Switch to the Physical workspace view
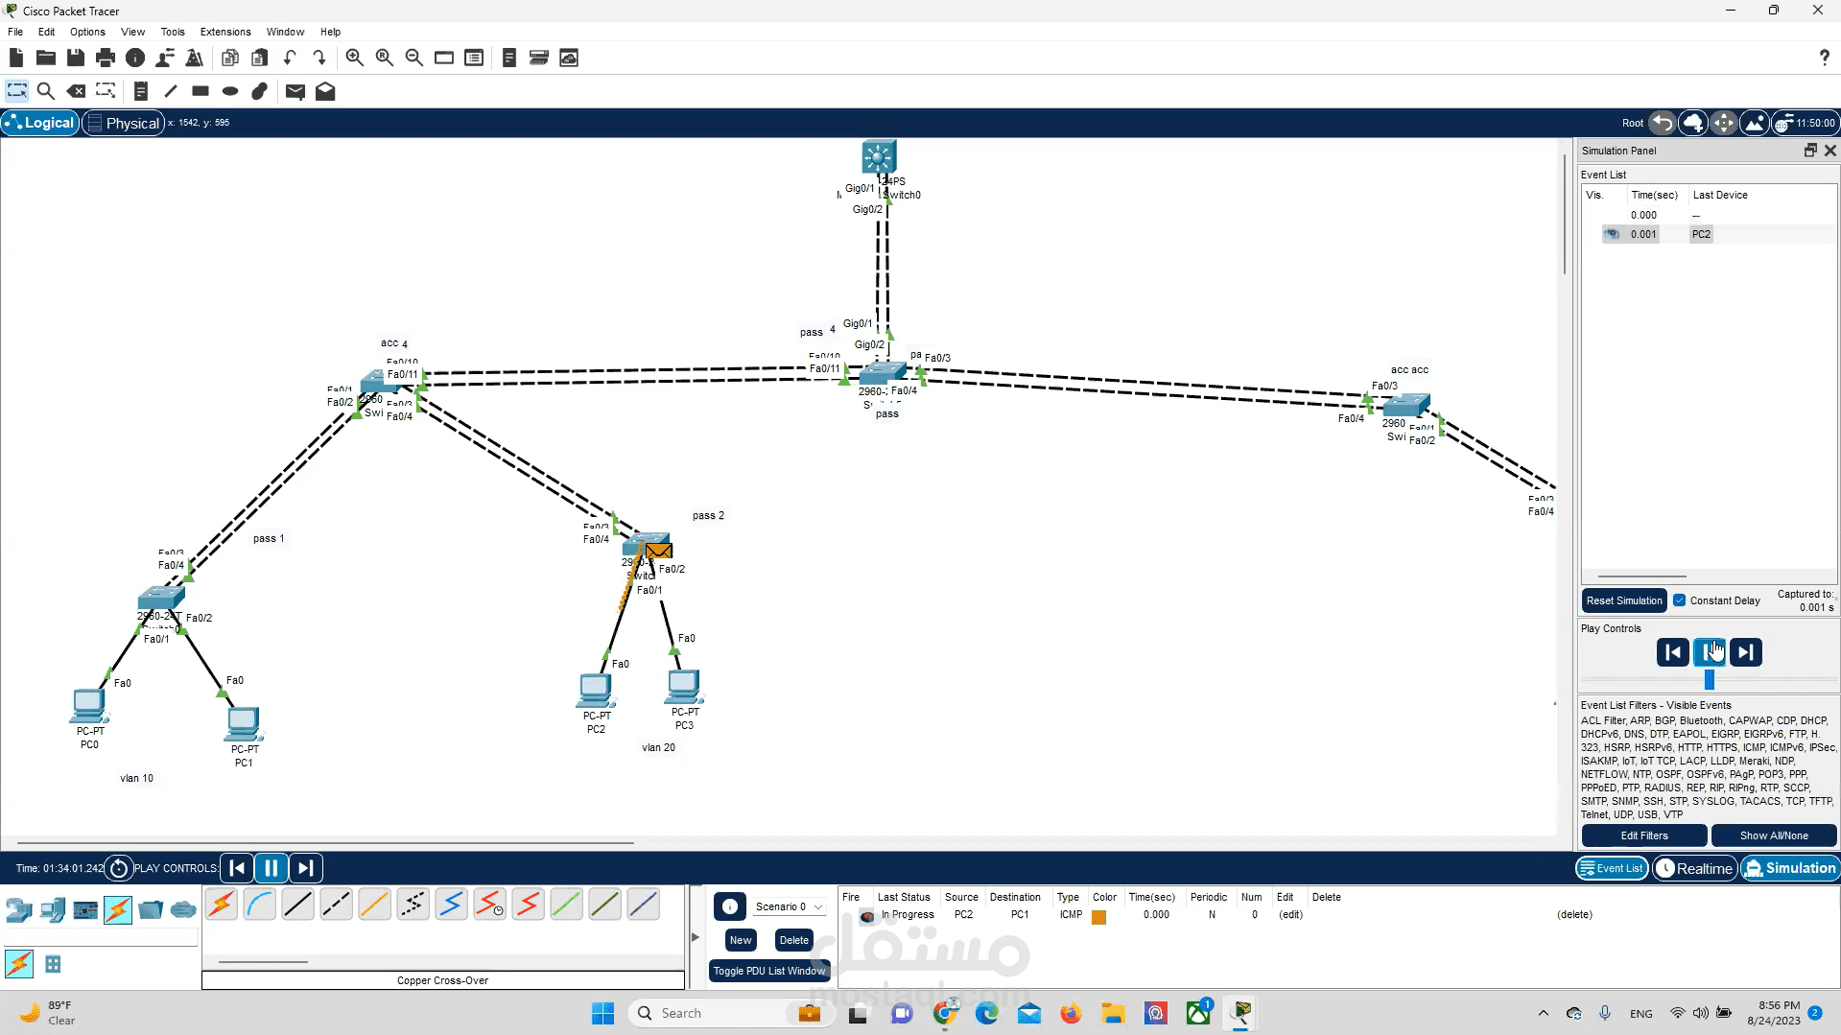 point(123,123)
